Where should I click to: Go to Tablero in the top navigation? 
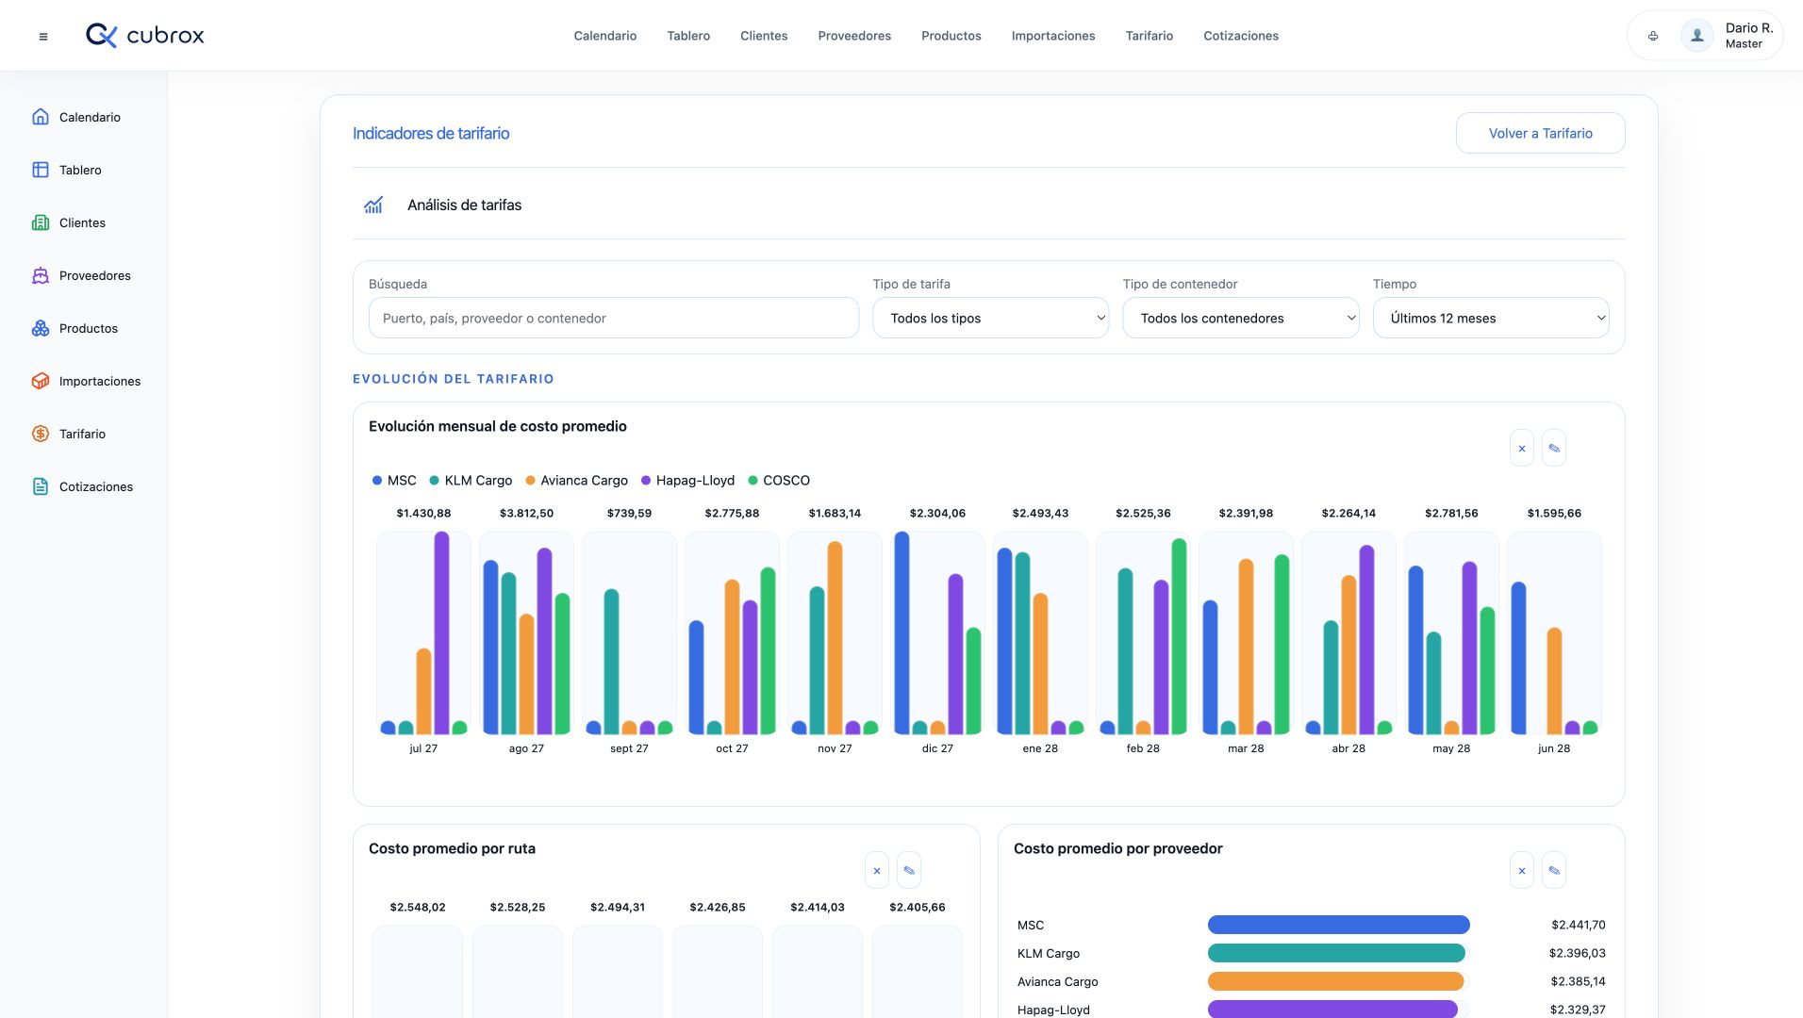click(x=688, y=36)
